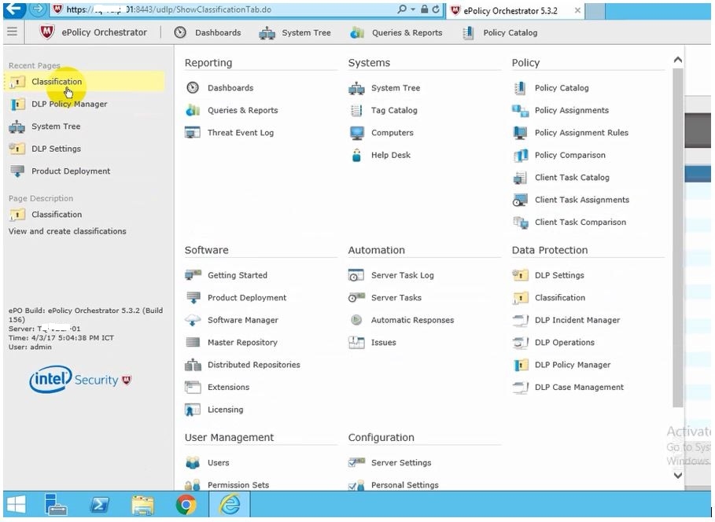Expand the address bar search dropdown arrow
The height and width of the screenshot is (522, 715).
pyautogui.click(x=413, y=10)
